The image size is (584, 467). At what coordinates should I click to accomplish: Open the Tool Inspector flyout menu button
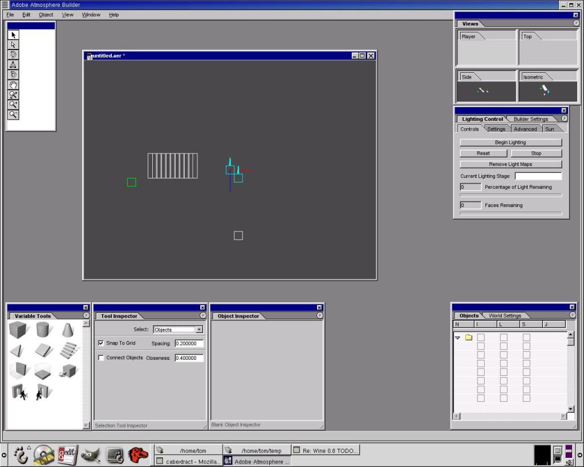click(x=203, y=315)
